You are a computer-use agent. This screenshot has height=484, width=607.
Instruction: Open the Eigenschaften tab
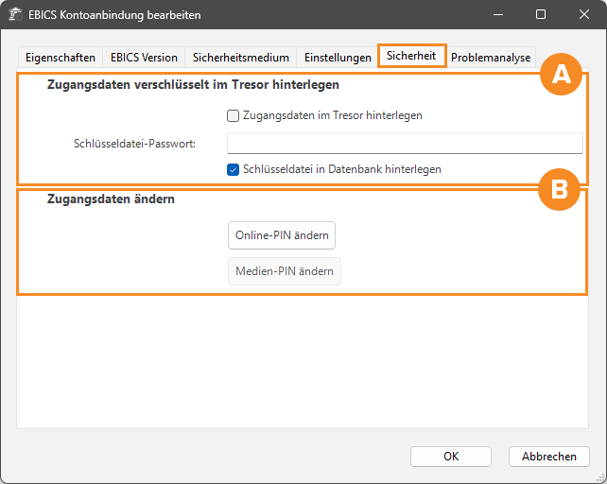pyautogui.click(x=60, y=58)
